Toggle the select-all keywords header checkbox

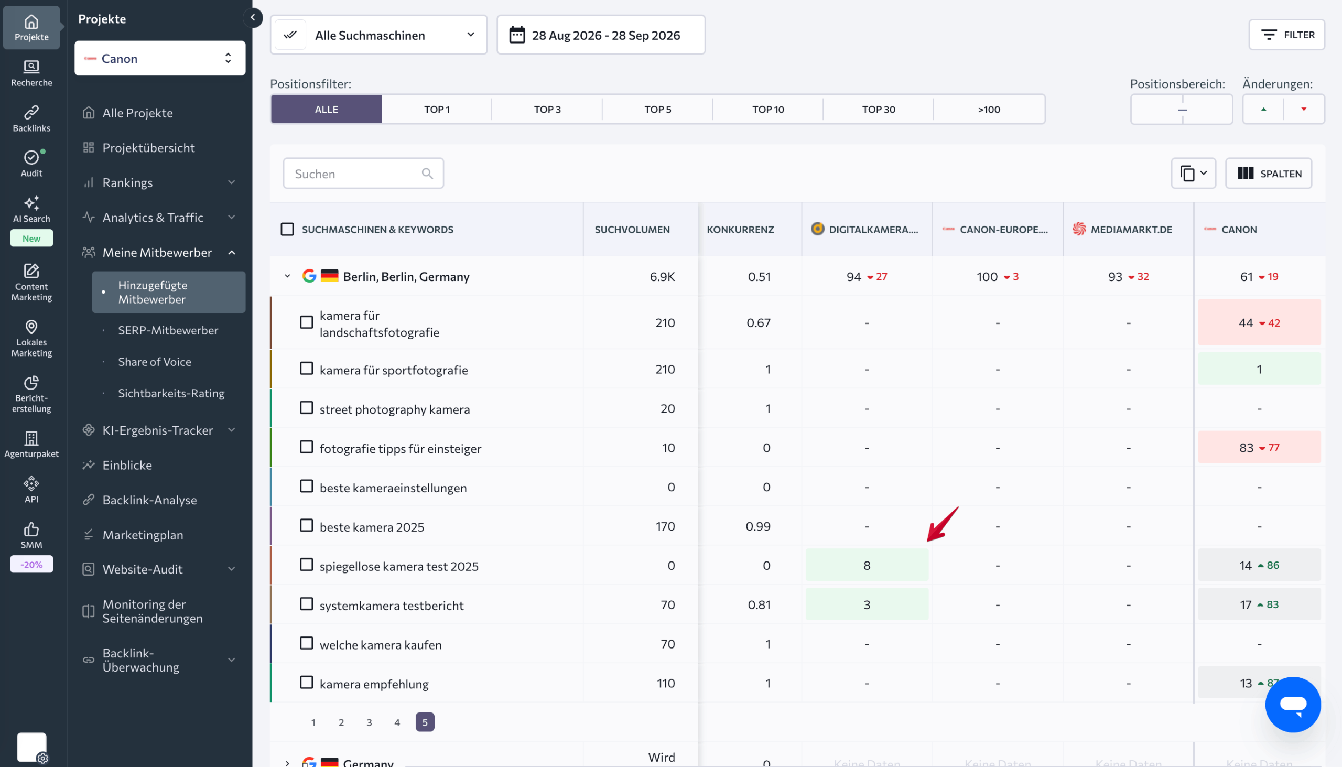(x=287, y=229)
